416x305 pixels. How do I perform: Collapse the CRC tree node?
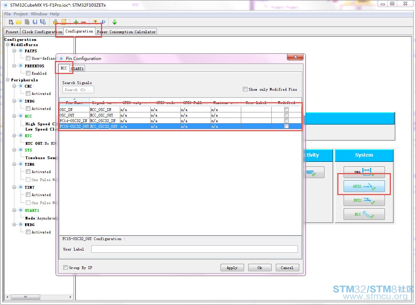(x=14, y=86)
